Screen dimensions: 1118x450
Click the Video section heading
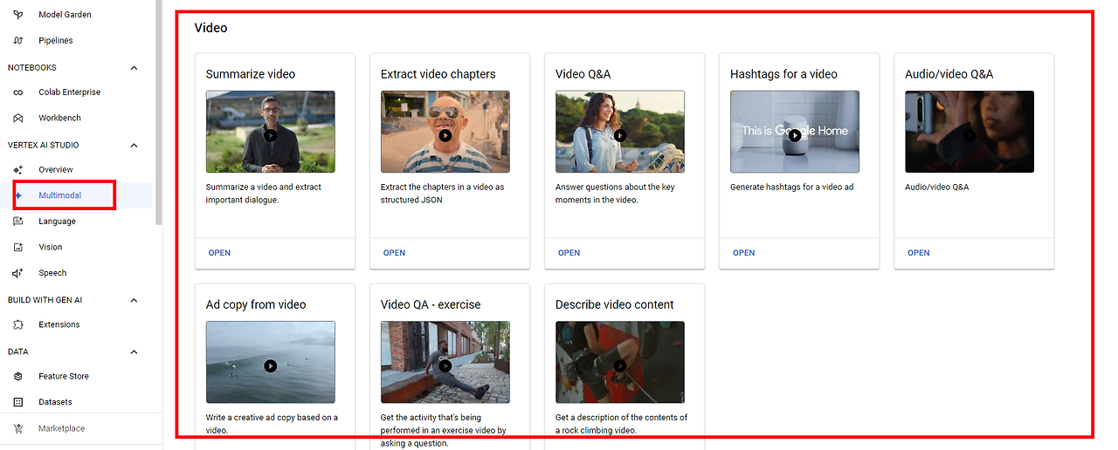[210, 28]
